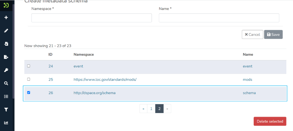Viewport: 293px width, 131px height.
Task: Go to page 1 of results
Action: pyautogui.click(x=151, y=109)
